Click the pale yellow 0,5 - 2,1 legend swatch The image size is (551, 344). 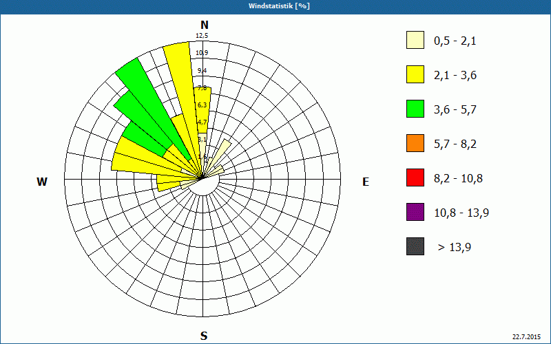415,40
